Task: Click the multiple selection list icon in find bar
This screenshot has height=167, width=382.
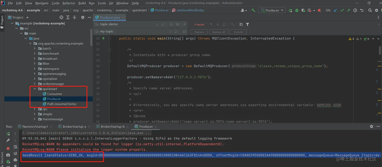Action: coord(241,24)
